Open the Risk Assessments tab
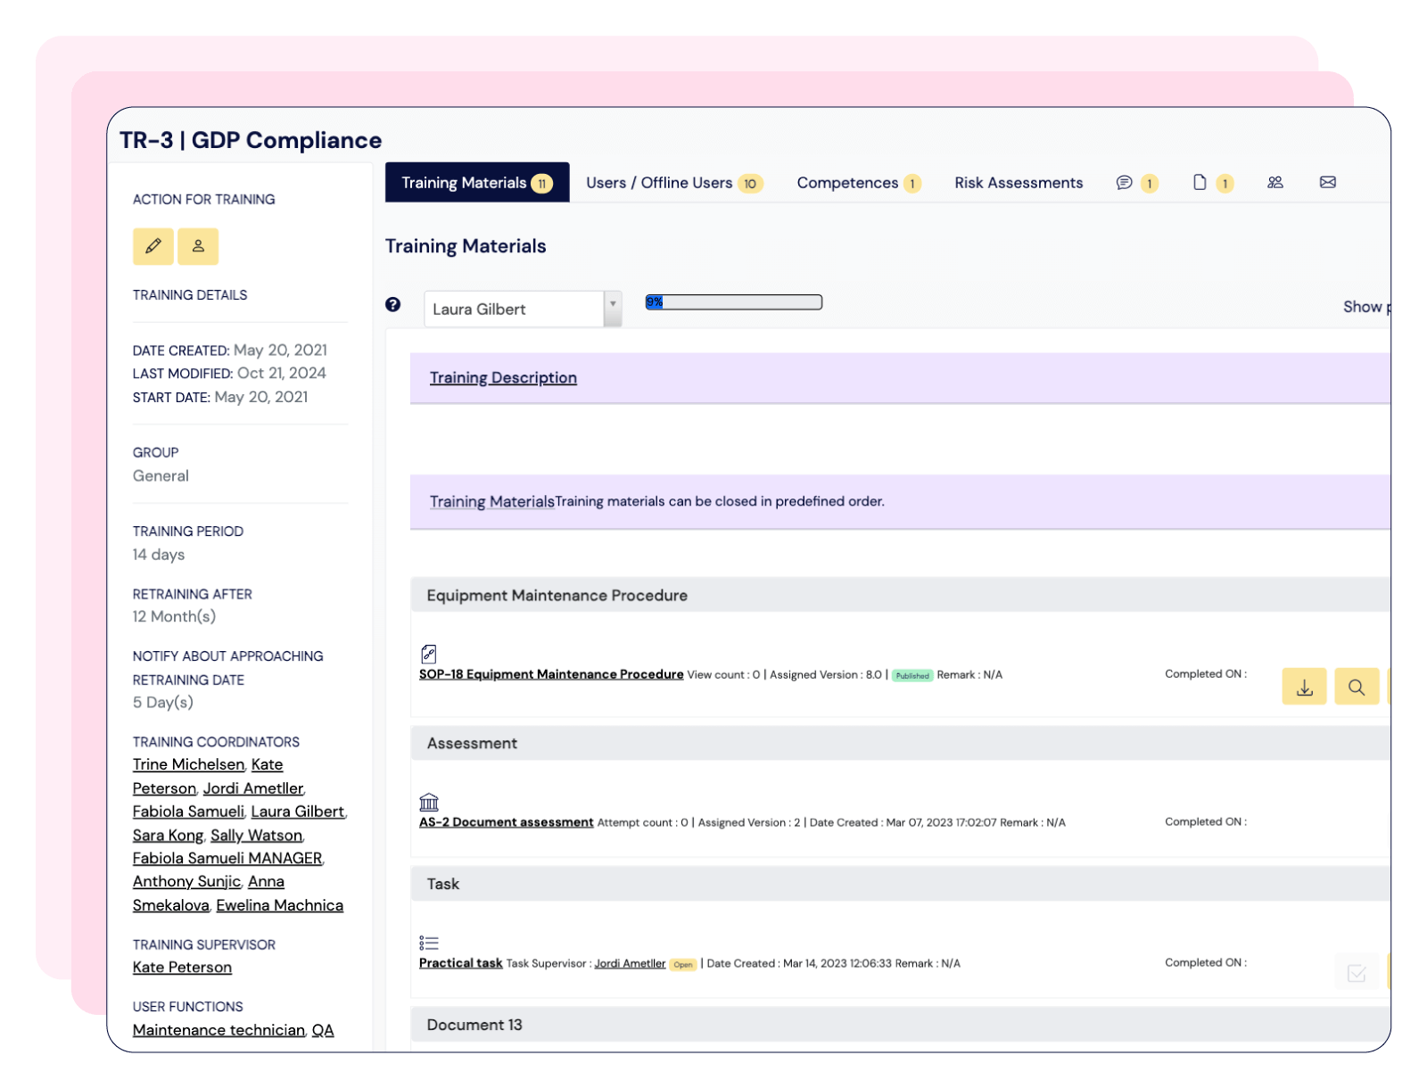 click(x=1019, y=183)
